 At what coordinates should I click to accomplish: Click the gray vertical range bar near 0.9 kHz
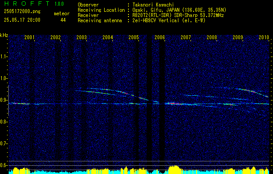click(x=8, y=100)
